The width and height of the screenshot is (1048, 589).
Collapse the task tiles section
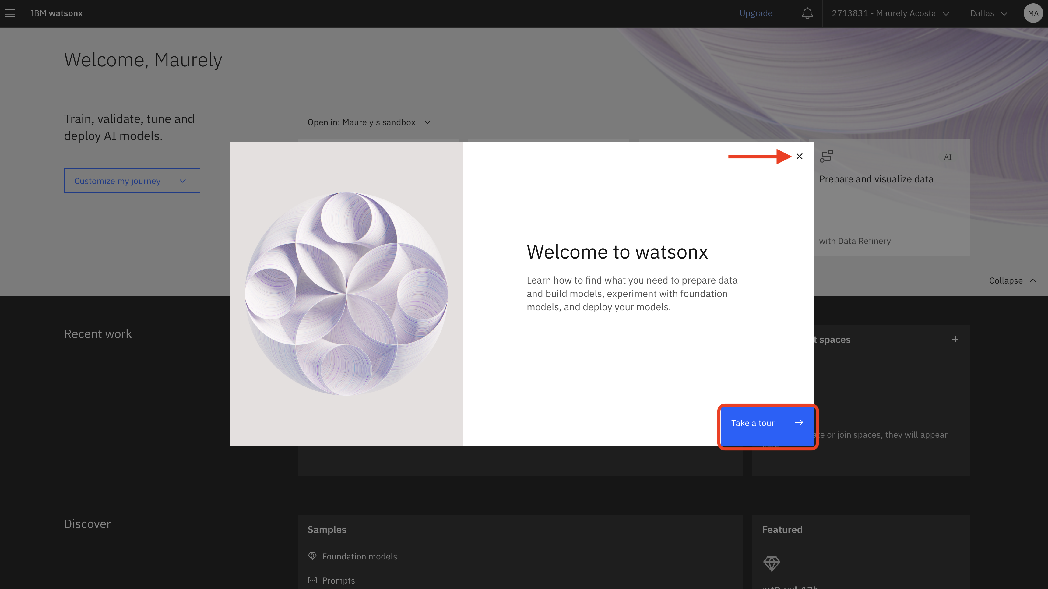coord(1012,280)
